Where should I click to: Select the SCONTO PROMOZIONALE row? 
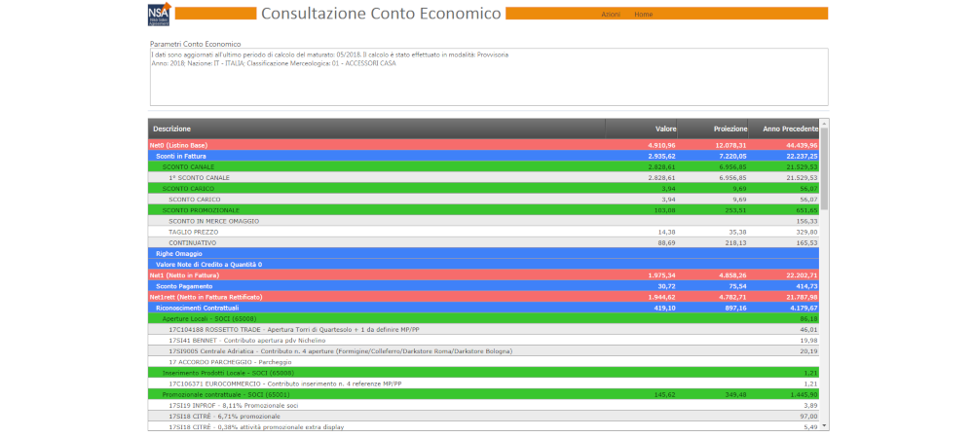(x=484, y=210)
